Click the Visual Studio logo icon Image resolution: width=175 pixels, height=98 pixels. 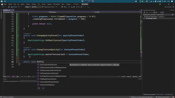[x=2, y=4]
